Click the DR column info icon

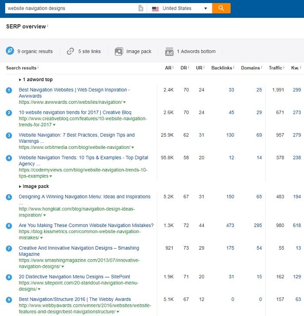(188, 67)
